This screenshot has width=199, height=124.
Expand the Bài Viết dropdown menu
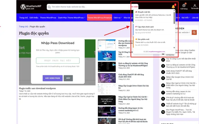click(186, 18)
